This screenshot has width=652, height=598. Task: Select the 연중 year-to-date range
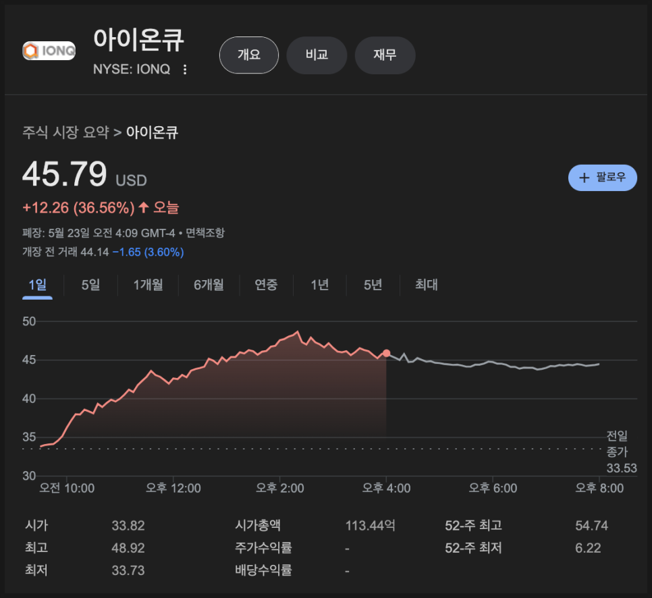(266, 286)
